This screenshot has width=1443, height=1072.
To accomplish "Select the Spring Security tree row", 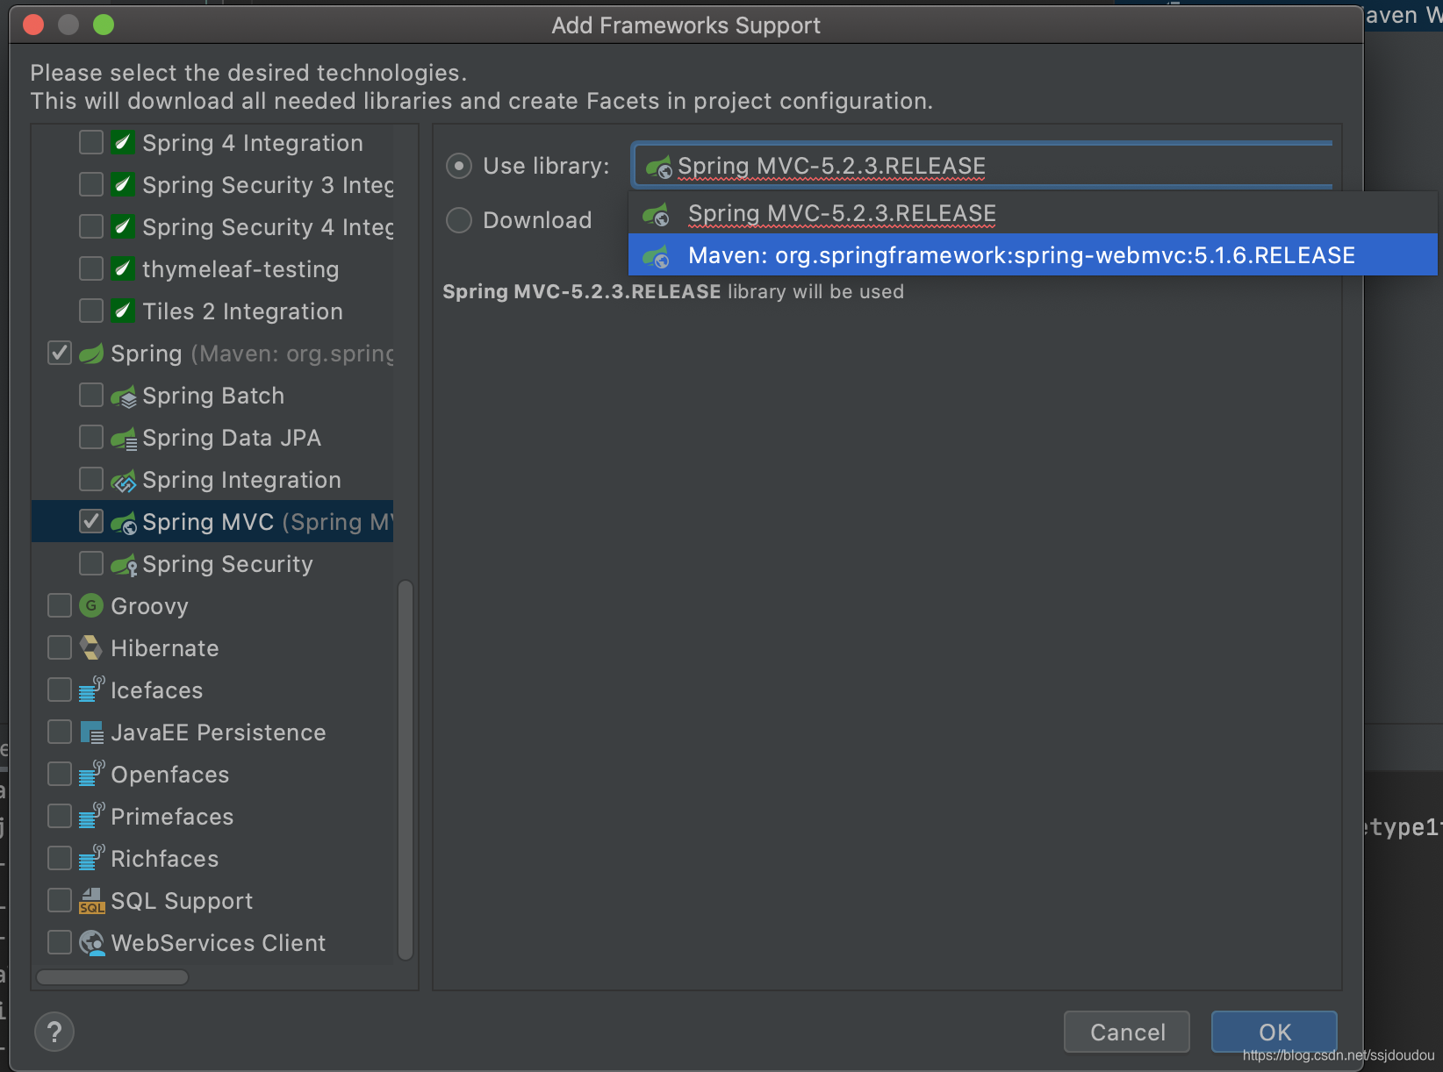I will tap(212, 564).
